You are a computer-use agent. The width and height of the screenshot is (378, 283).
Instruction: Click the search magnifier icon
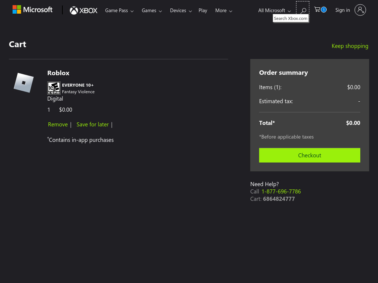pos(303,10)
